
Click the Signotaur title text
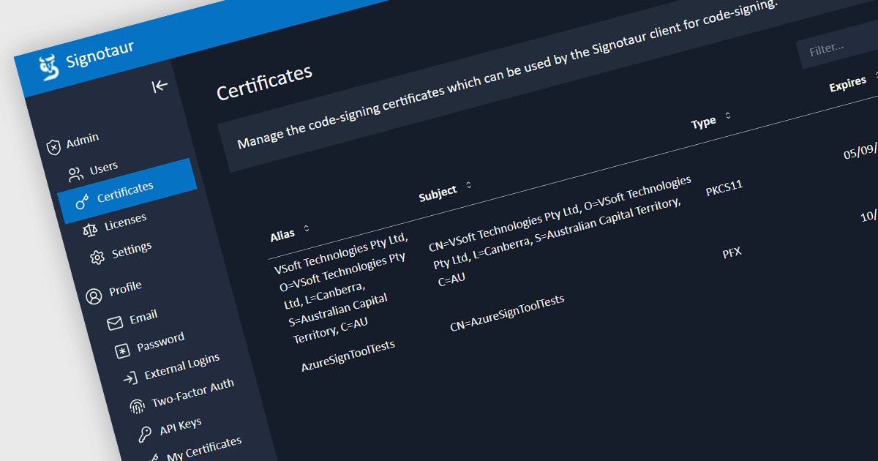[x=100, y=55]
